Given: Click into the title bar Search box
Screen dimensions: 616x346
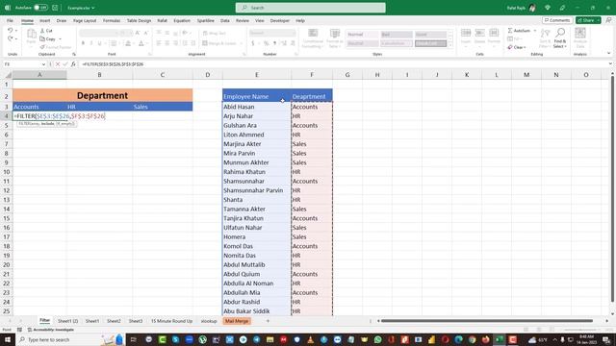Looking at the screenshot, I should (x=310, y=8).
